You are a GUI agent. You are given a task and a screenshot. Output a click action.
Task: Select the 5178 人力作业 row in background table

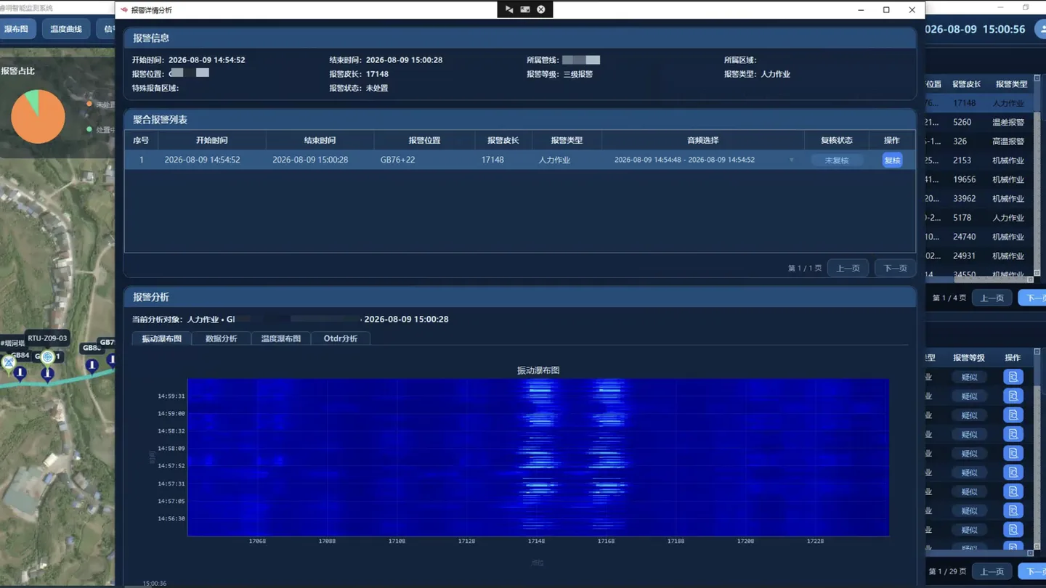(978, 218)
